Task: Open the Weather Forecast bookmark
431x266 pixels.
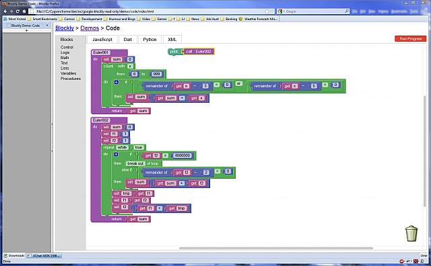Action: coord(259,19)
